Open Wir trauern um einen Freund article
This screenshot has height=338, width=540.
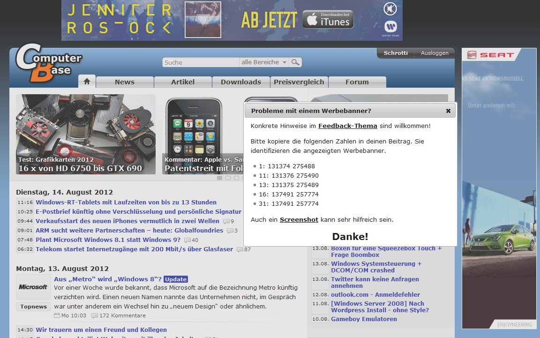tap(101, 330)
